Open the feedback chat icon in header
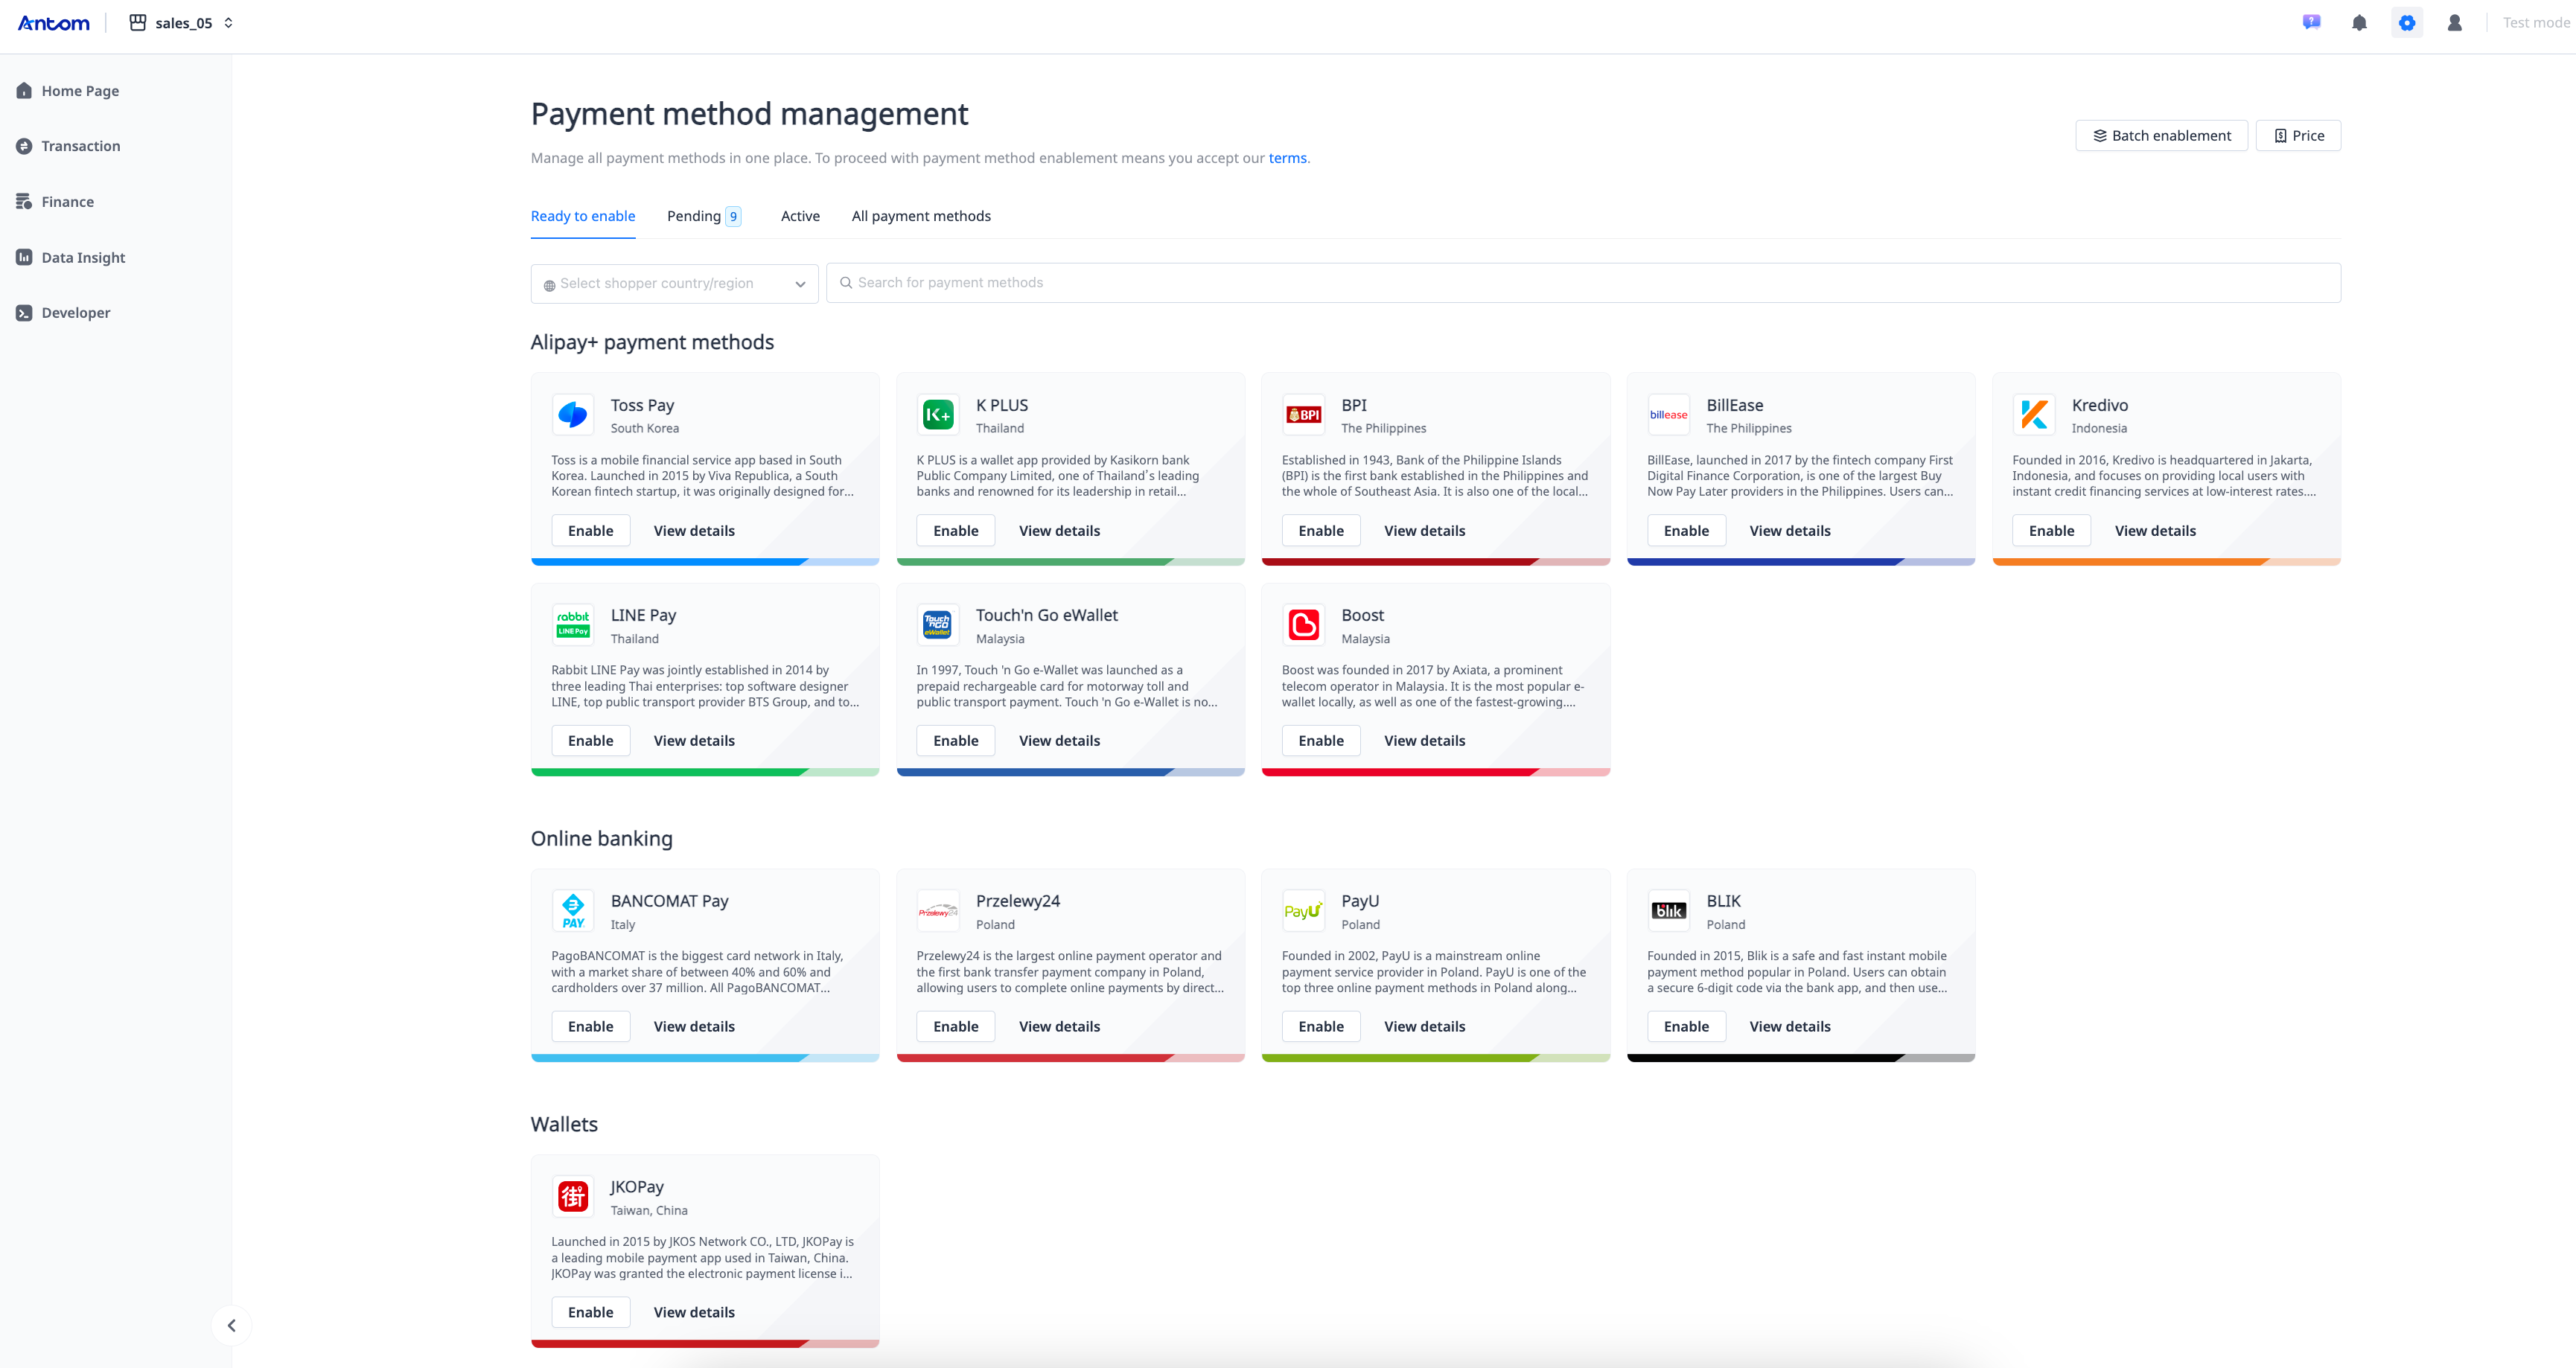This screenshot has width=2576, height=1368. (2311, 22)
